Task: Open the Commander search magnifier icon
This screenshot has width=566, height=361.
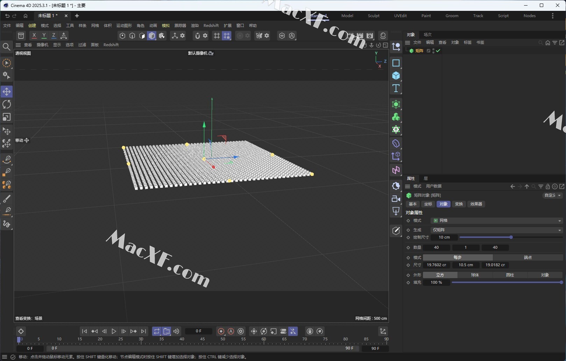Action: [x=6, y=47]
